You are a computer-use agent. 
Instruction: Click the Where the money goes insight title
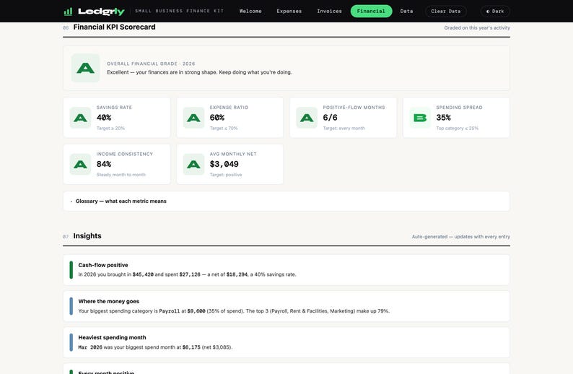(x=108, y=301)
